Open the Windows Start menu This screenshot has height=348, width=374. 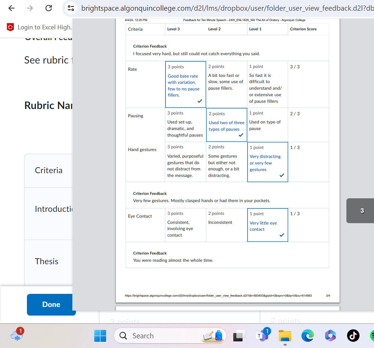pyautogui.click(x=100, y=336)
